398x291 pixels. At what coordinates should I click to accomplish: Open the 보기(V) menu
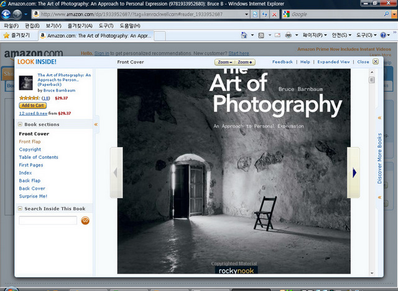click(53, 26)
